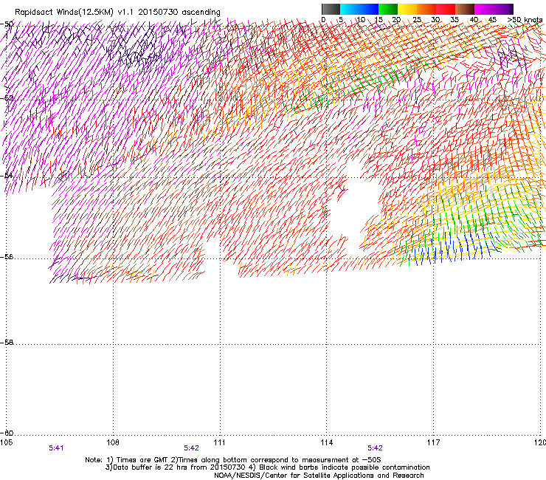
Task: Click the note line starting 'Note: 1) Times are GMT'
Action: [x=233, y=460]
